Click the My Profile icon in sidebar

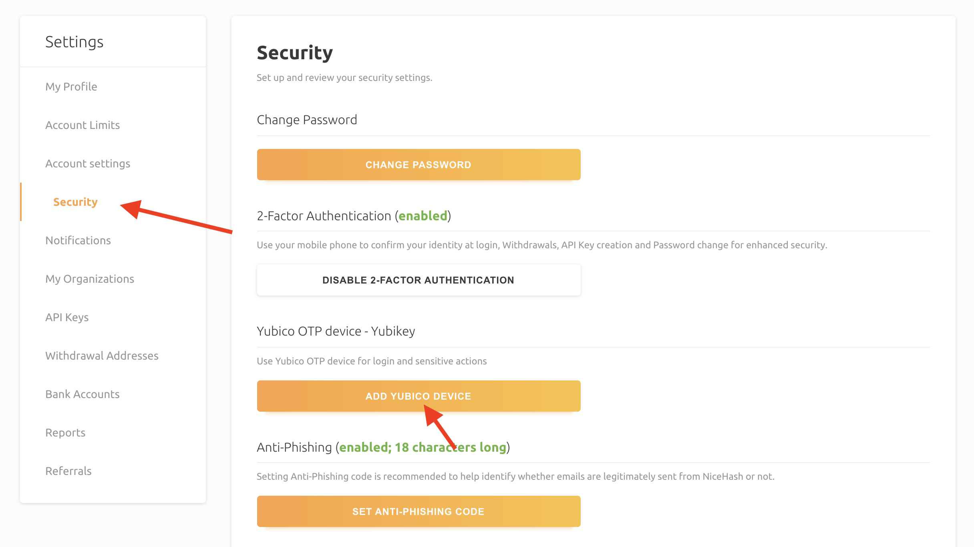(71, 86)
